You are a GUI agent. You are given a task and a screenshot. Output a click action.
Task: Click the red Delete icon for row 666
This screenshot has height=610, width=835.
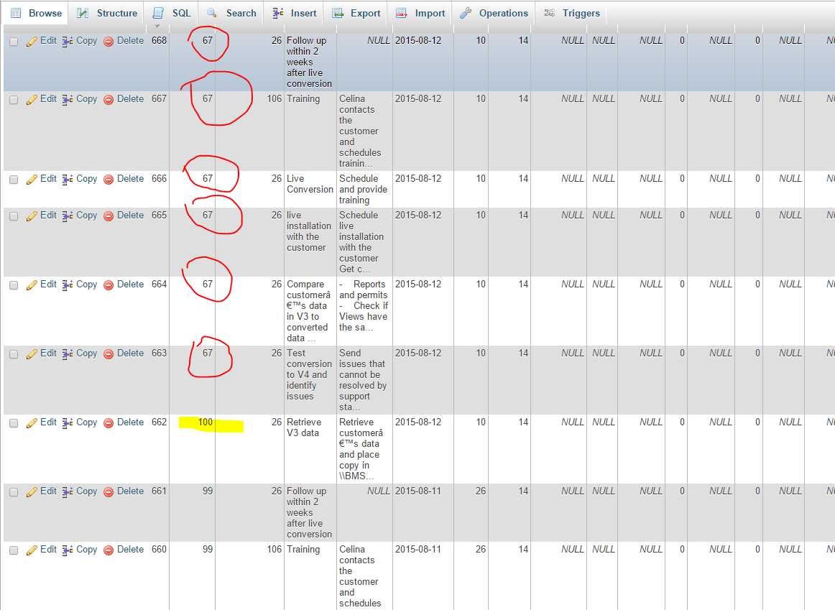point(109,180)
